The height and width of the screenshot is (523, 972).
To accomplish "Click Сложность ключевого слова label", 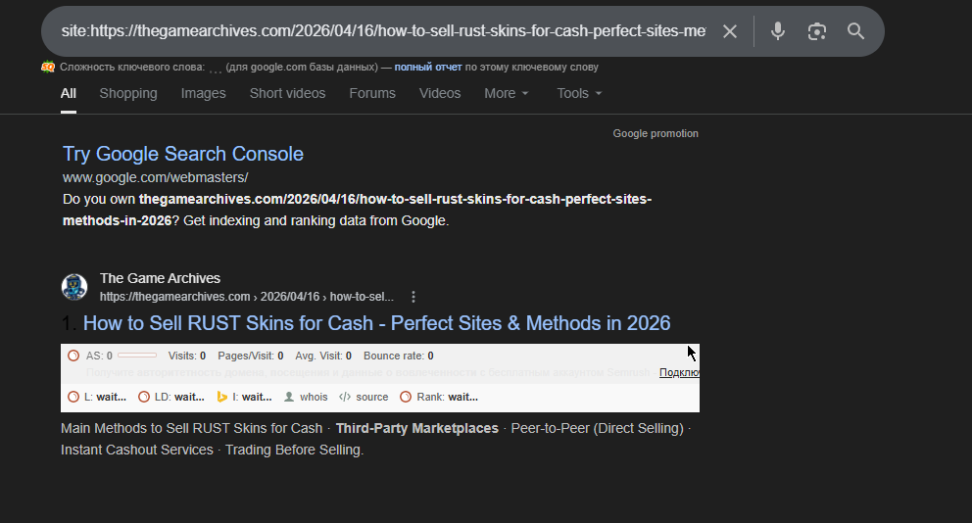I will (x=132, y=67).
